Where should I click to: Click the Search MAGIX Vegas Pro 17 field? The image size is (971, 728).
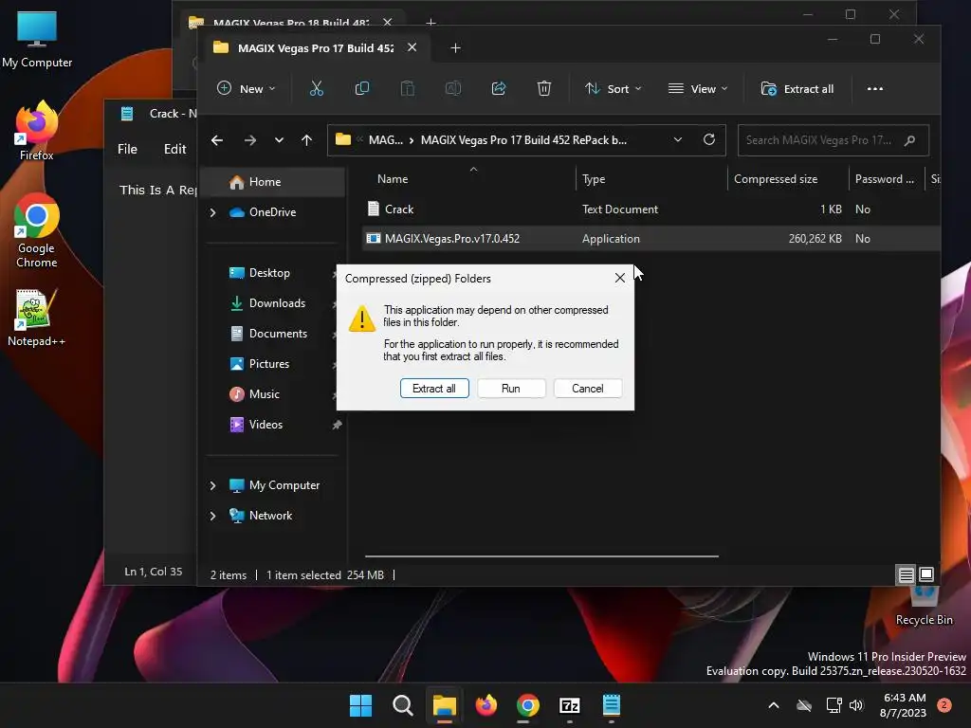pyautogui.click(x=834, y=140)
